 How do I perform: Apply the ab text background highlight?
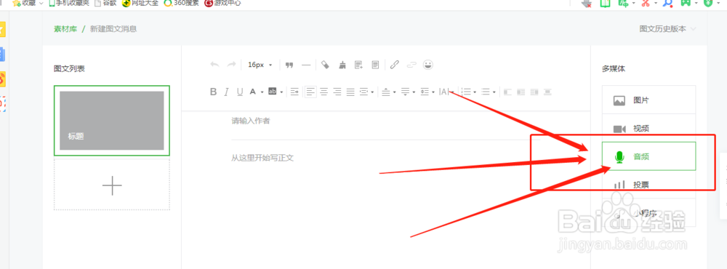273,92
